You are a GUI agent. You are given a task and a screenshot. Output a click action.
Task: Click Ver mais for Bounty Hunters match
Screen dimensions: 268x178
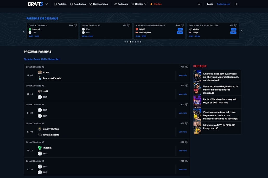183,132
